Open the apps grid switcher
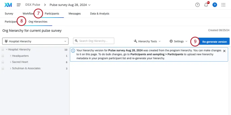This screenshot has height=115, width=231. [x=223, y=5]
